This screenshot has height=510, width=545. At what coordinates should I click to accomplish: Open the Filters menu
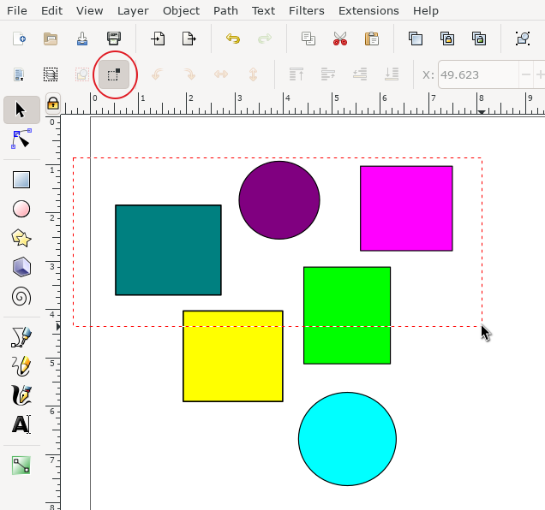coord(307,11)
